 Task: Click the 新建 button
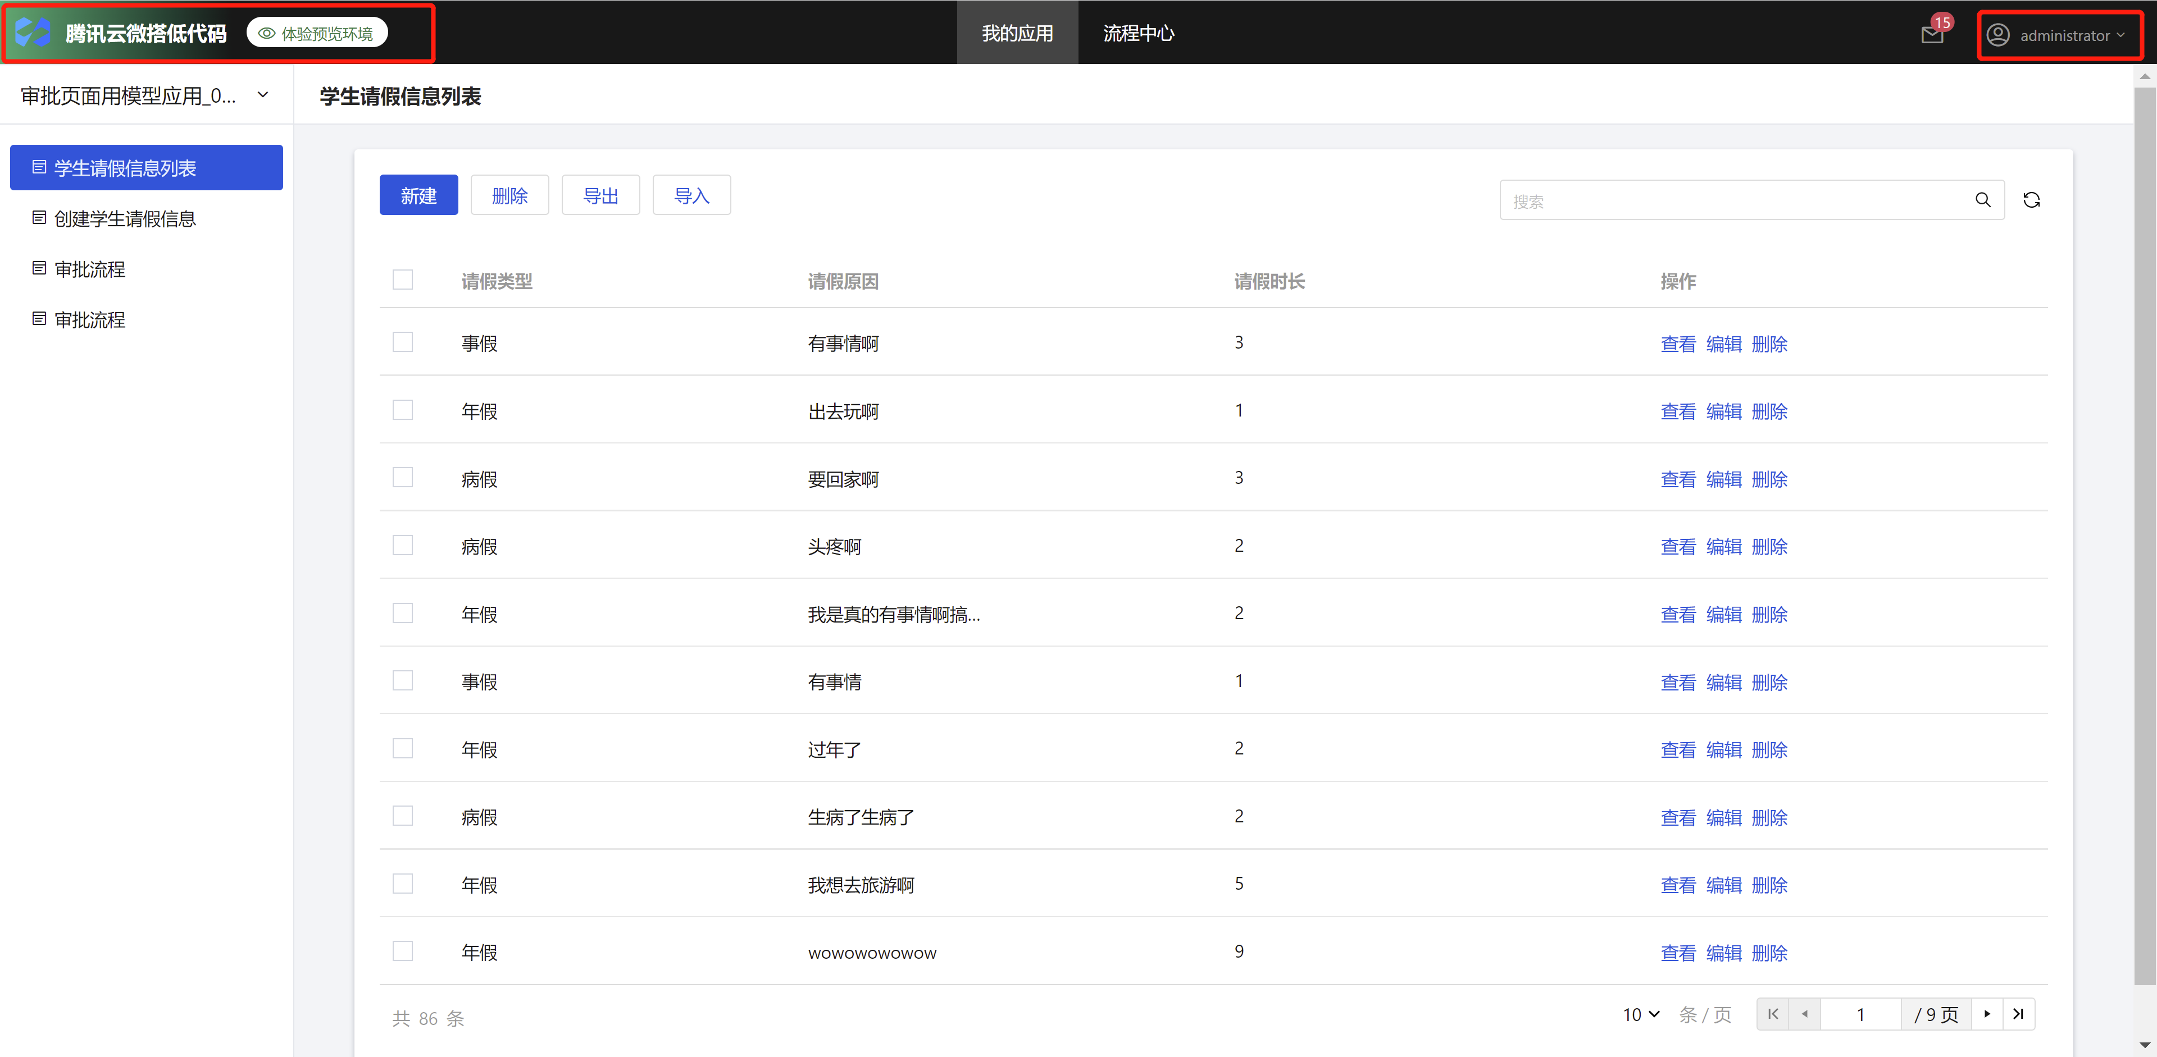[x=418, y=196]
